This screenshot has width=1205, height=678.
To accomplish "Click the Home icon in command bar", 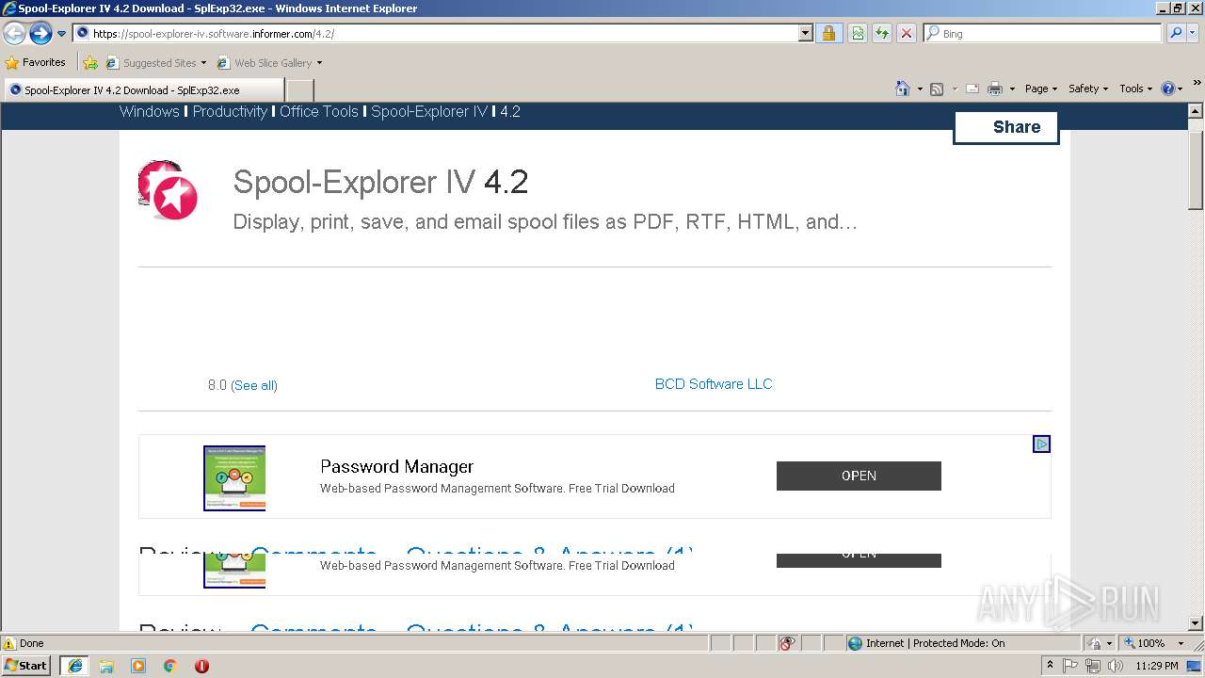I will pyautogui.click(x=902, y=89).
